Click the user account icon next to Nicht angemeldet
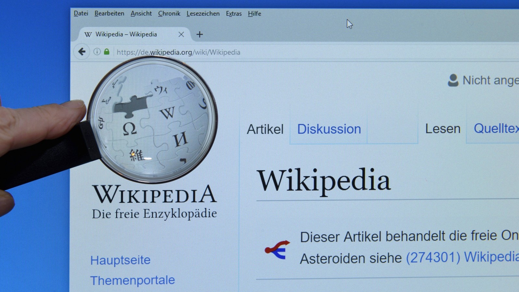The image size is (519, 292). [453, 80]
